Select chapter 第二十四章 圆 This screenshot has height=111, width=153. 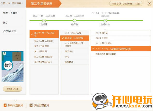44,51
